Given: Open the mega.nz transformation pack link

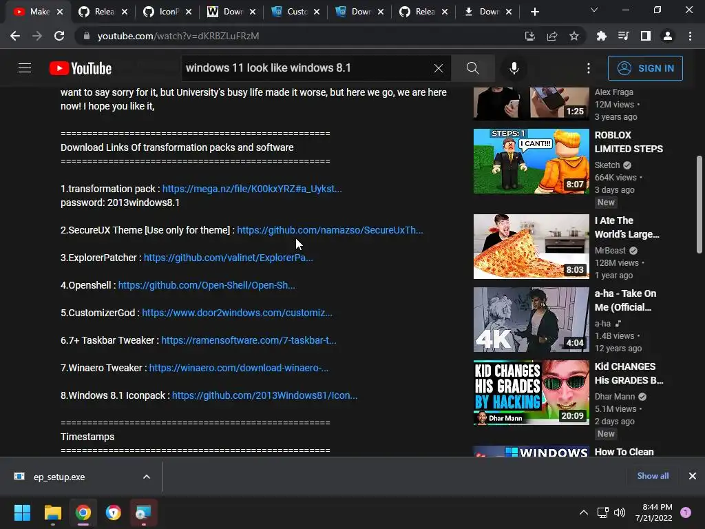Looking at the screenshot, I should click(x=252, y=189).
